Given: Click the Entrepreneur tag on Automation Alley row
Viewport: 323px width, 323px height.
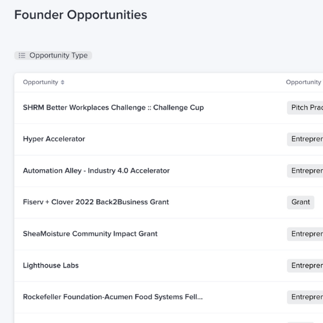Looking at the screenshot, I should pyautogui.click(x=305, y=171).
